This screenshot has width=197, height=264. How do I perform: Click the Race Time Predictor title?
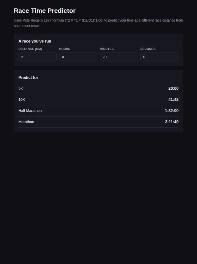pyautogui.click(x=45, y=11)
